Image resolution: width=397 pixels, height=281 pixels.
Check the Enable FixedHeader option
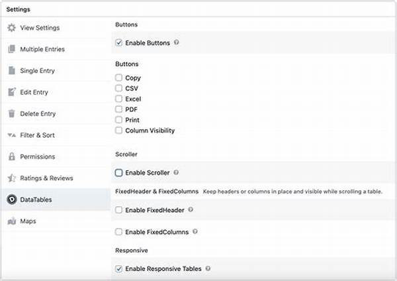[x=118, y=210]
